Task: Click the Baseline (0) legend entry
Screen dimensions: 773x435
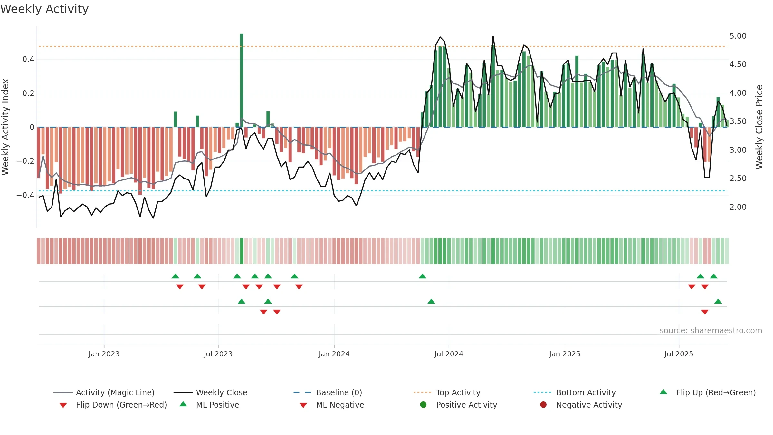Action: point(328,392)
